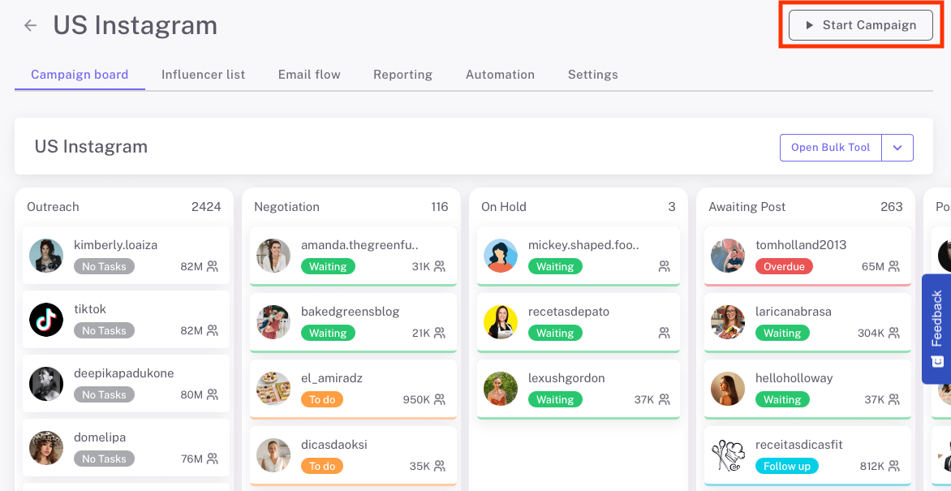Screen dimensions: 951x491
Task: Click the On Hold column header
Action: pyautogui.click(x=504, y=206)
